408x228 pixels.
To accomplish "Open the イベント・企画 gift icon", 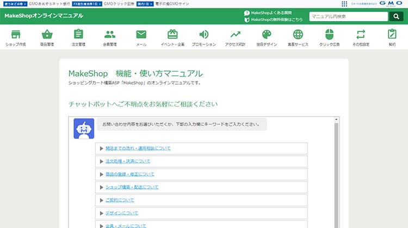I will (x=172, y=34).
